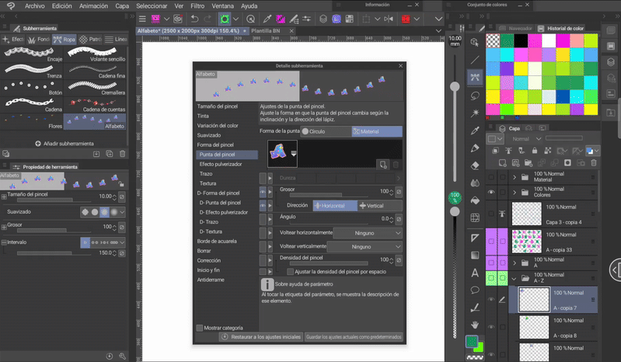The image size is (621, 362).
Task: Check Ajustar la densidad del pincel por espacio
Action: coord(291,272)
